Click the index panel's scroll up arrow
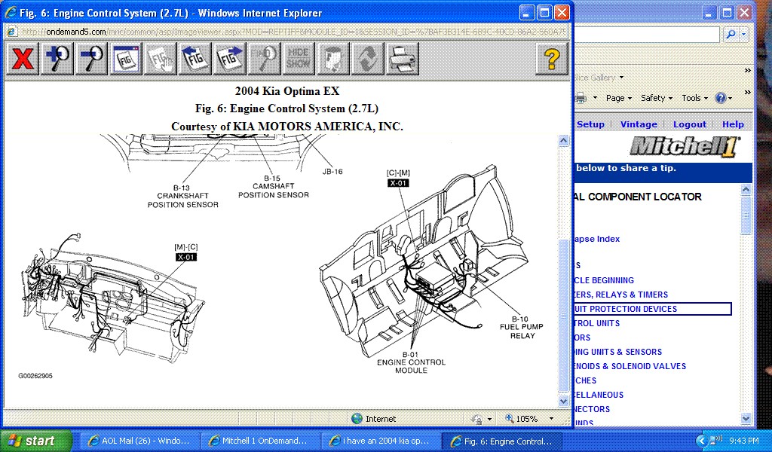The height and width of the screenshot is (452, 772). coord(746,190)
